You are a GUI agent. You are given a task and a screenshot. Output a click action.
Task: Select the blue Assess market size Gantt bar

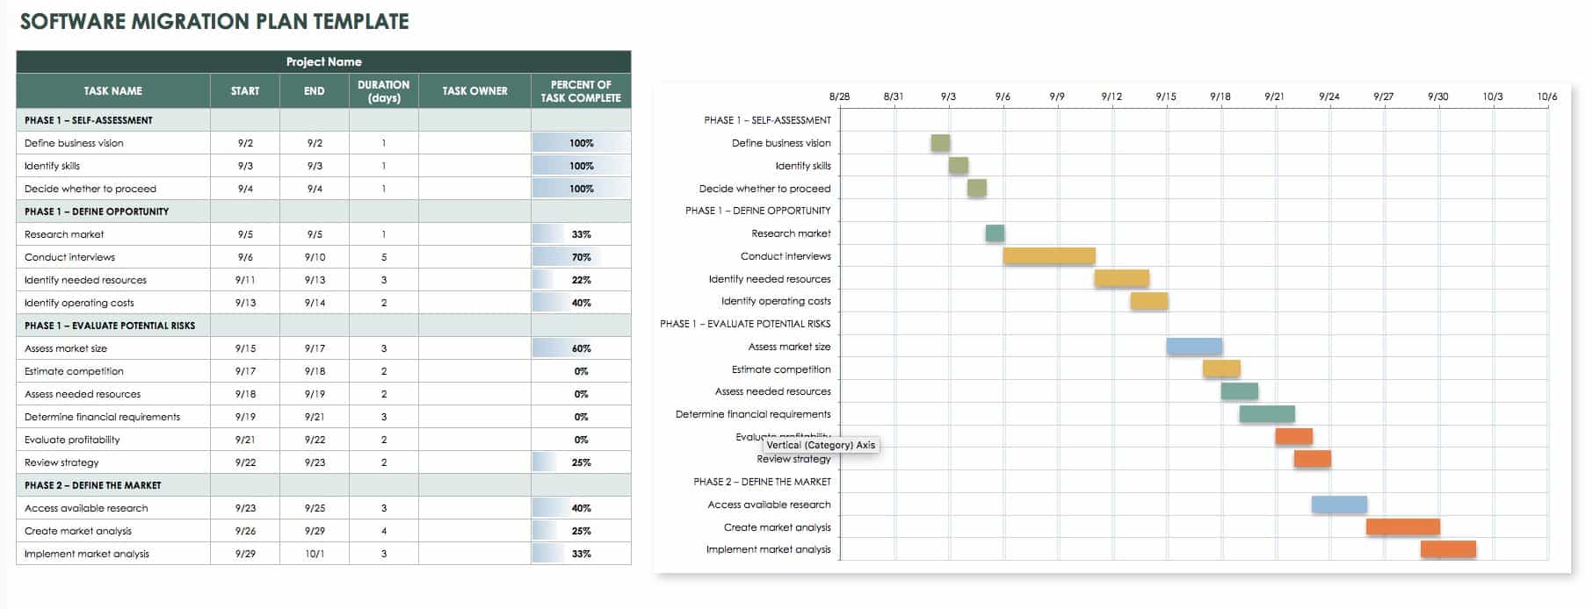[1193, 347]
